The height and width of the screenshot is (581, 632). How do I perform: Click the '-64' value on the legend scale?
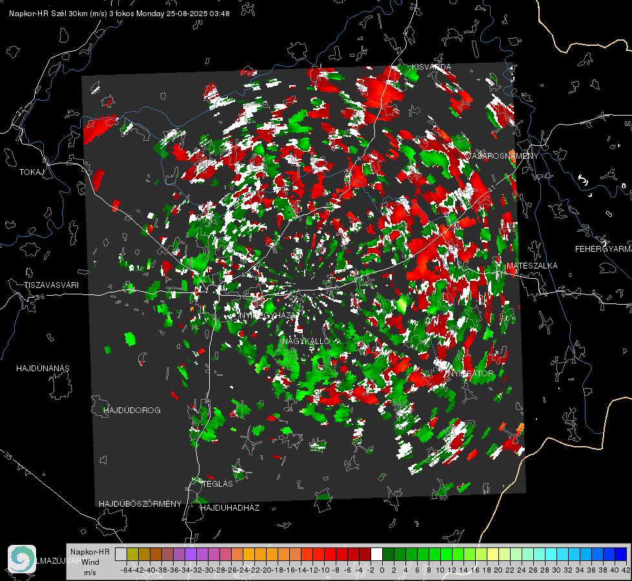[126, 570]
